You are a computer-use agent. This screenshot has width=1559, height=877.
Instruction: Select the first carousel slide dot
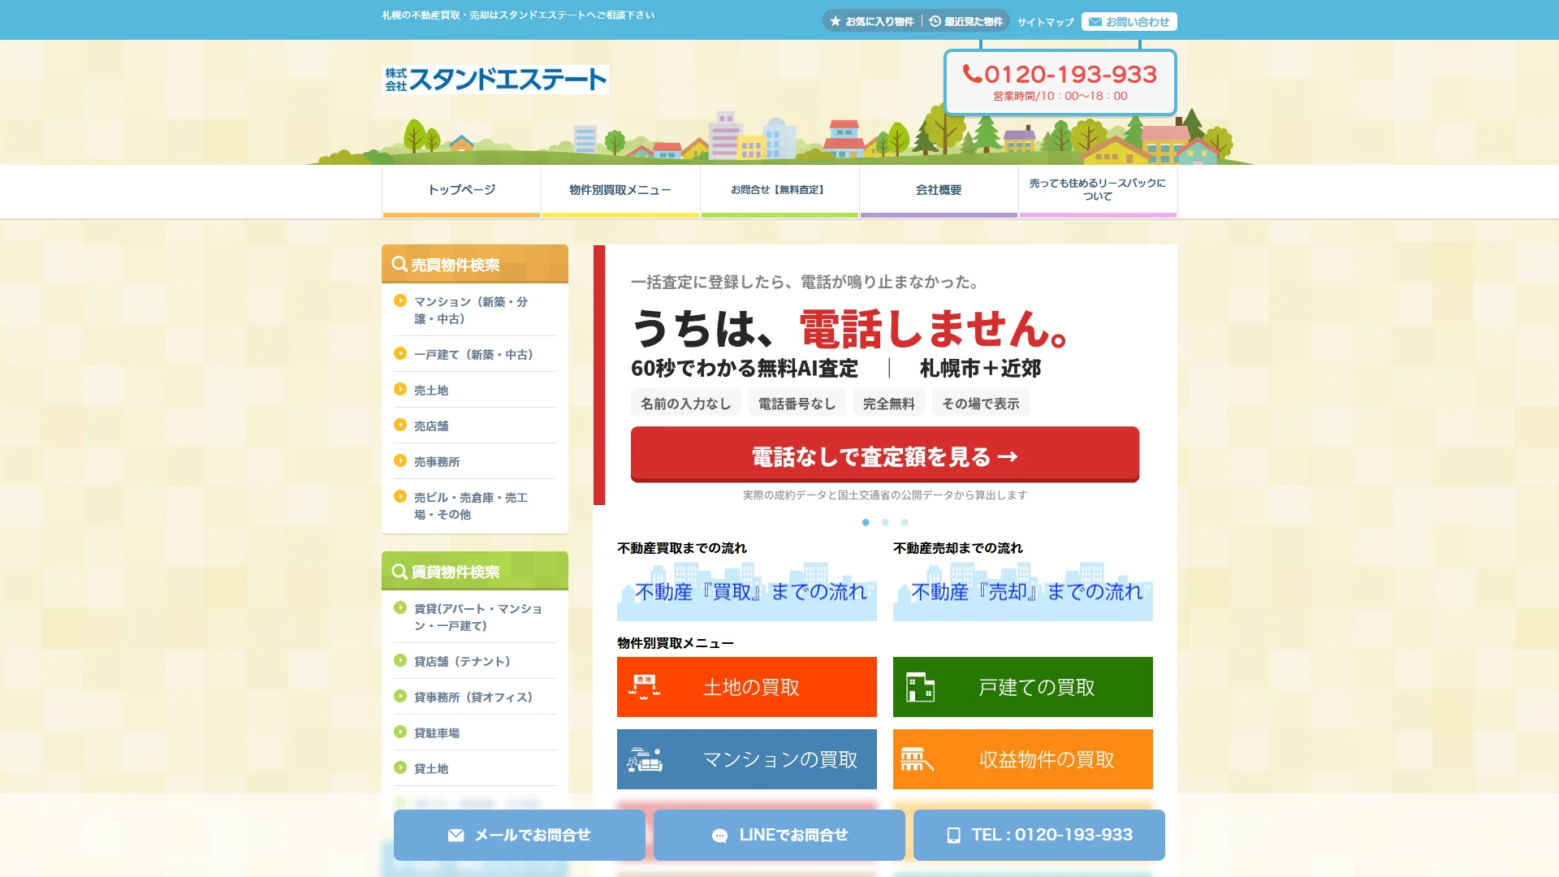866,522
